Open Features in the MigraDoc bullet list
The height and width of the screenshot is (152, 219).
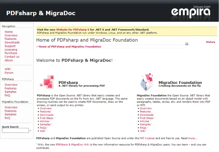tap(145, 112)
